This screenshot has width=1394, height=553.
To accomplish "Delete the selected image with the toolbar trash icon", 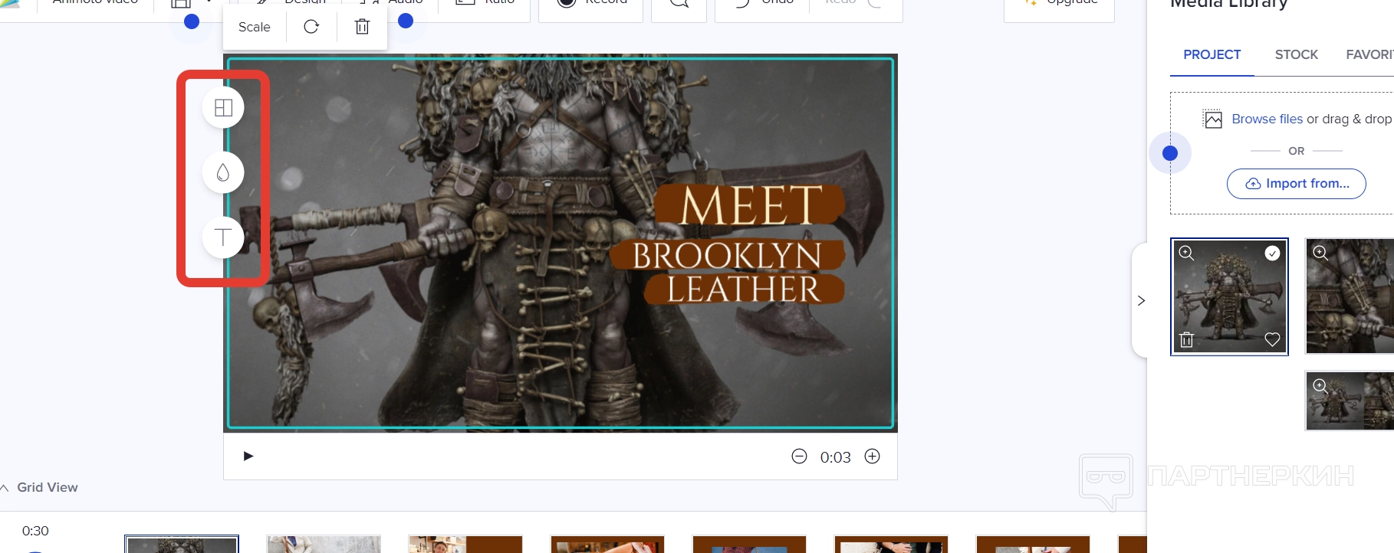I will click(x=362, y=27).
